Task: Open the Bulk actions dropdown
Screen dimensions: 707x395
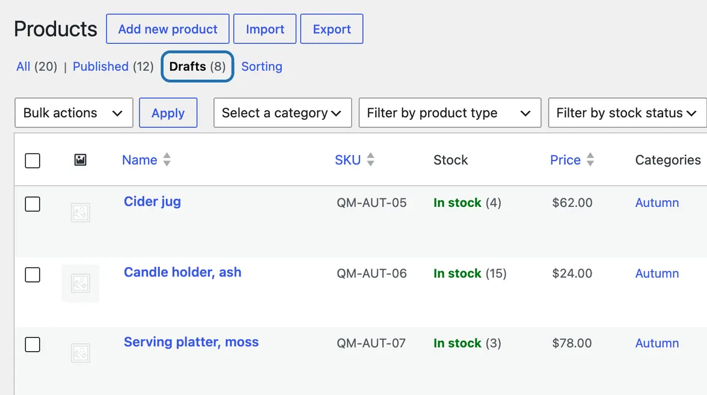Action: coord(74,113)
